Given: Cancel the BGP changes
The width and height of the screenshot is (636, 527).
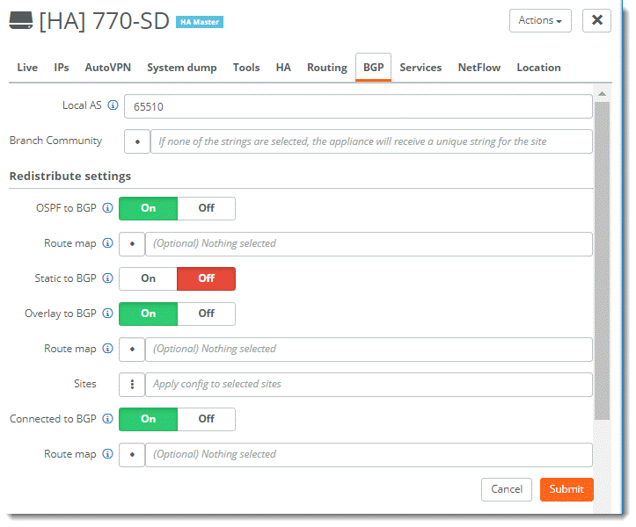Looking at the screenshot, I should 507,489.
